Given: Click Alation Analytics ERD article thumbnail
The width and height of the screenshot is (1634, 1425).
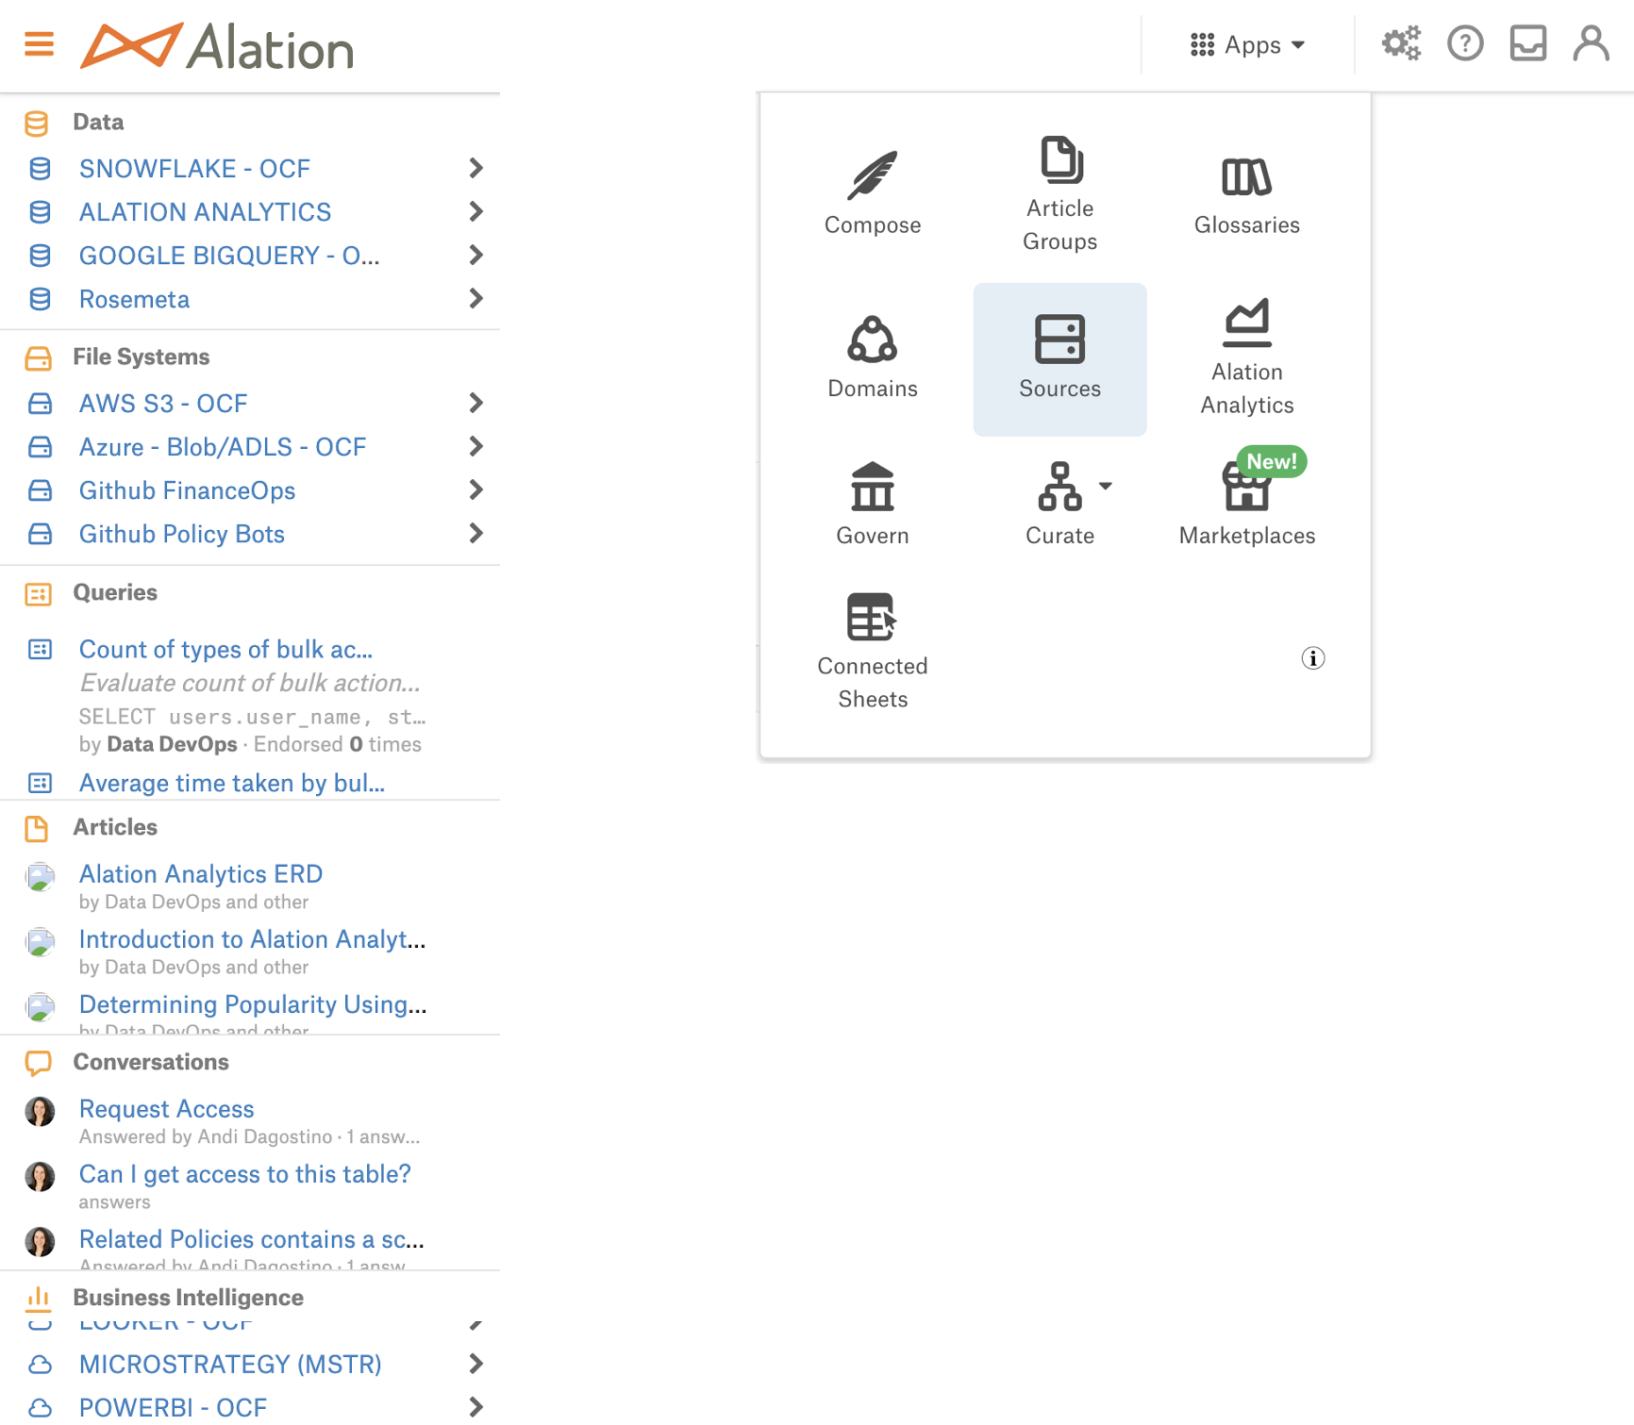Looking at the screenshot, I should tap(40, 877).
